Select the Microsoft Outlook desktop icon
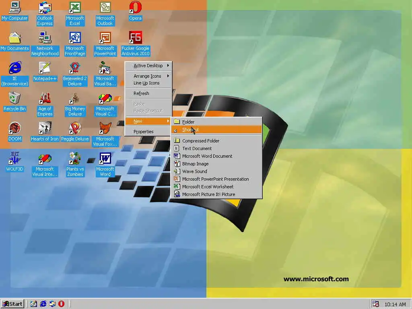 click(105, 14)
